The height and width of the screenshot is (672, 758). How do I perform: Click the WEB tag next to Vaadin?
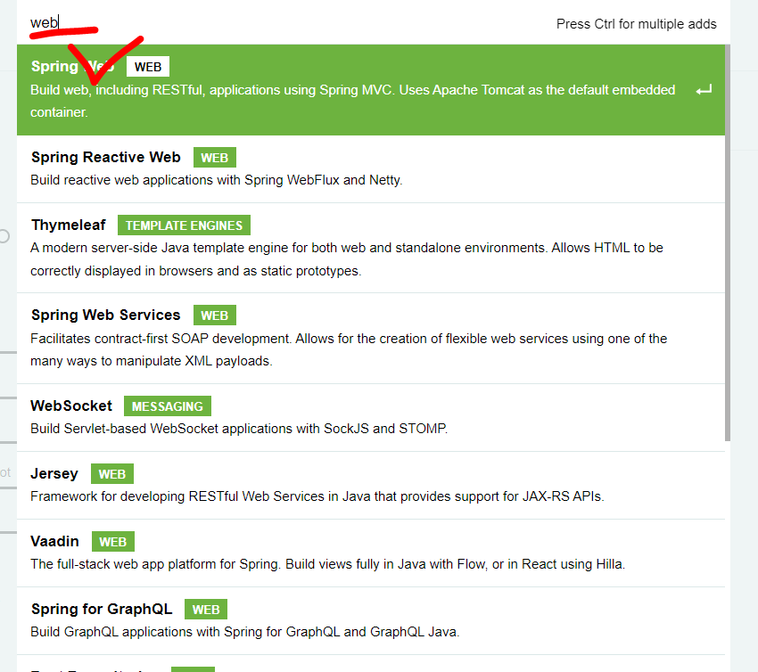tap(112, 542)
